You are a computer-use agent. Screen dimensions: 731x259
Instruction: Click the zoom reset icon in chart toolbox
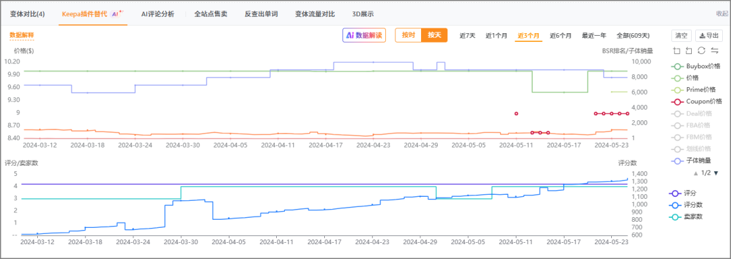tap(689, 50)
